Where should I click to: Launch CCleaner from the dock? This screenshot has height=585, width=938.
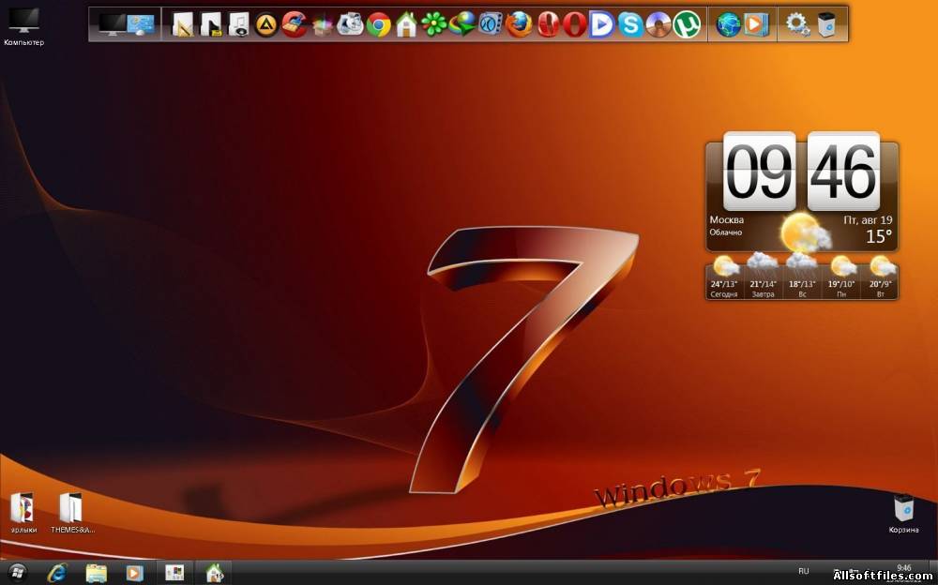coord(295,24)
